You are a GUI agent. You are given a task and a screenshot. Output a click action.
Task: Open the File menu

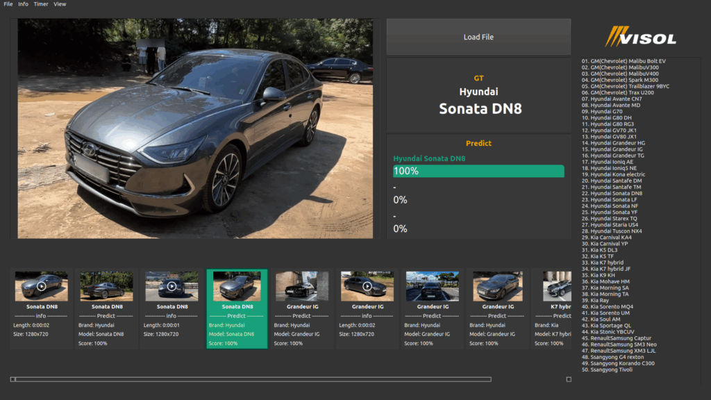click(x=8, y=4)
